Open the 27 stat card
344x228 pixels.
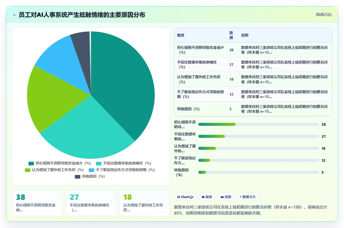pos(91,203)
